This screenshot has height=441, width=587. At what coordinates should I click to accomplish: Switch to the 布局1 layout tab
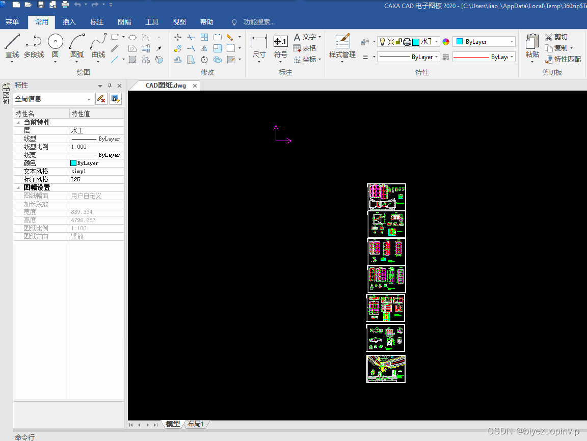point(196,424)
